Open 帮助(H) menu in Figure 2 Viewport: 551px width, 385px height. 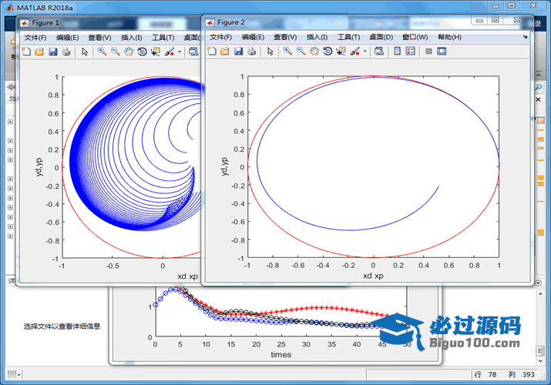tap(449, 37)
